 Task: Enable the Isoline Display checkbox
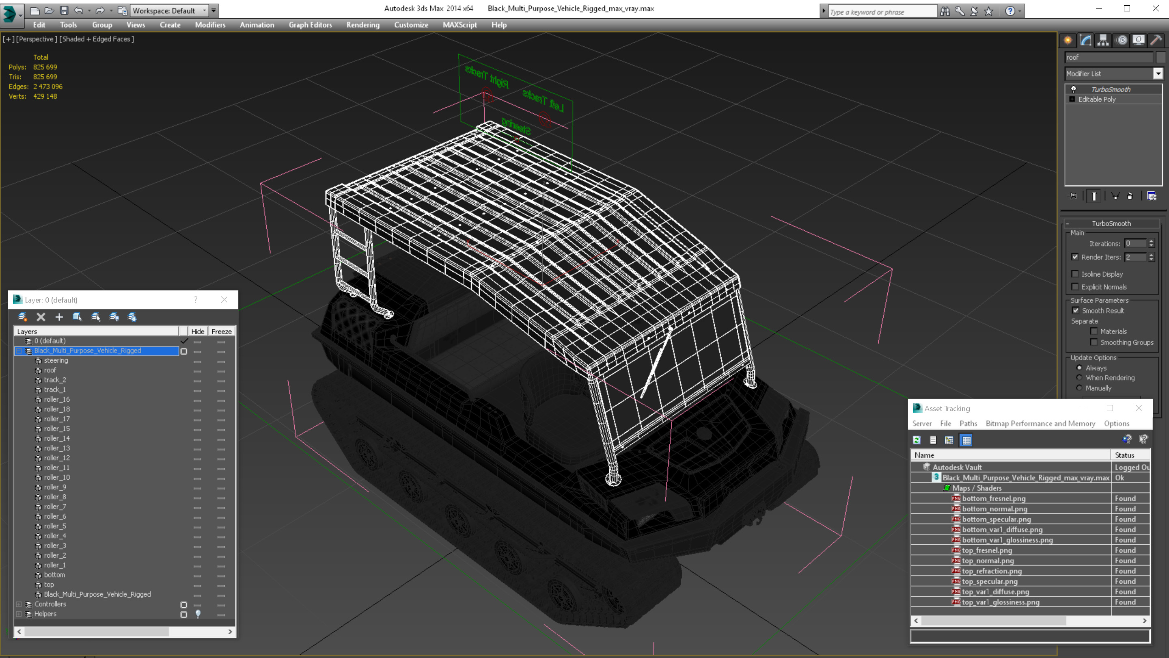[1075, 274]
